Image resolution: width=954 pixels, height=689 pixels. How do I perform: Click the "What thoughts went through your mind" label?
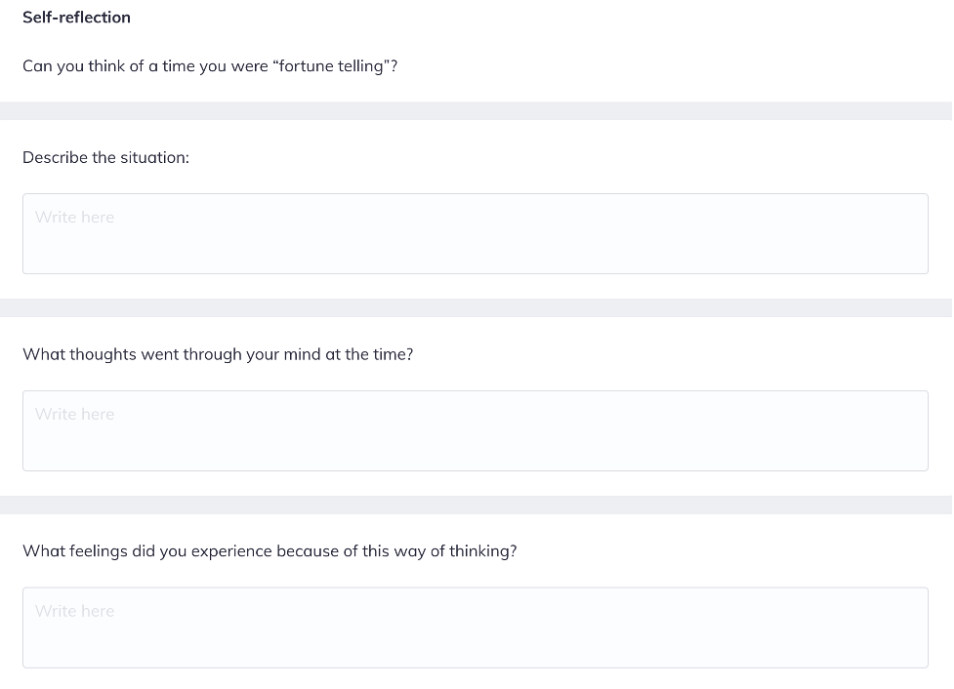point(218,354)
